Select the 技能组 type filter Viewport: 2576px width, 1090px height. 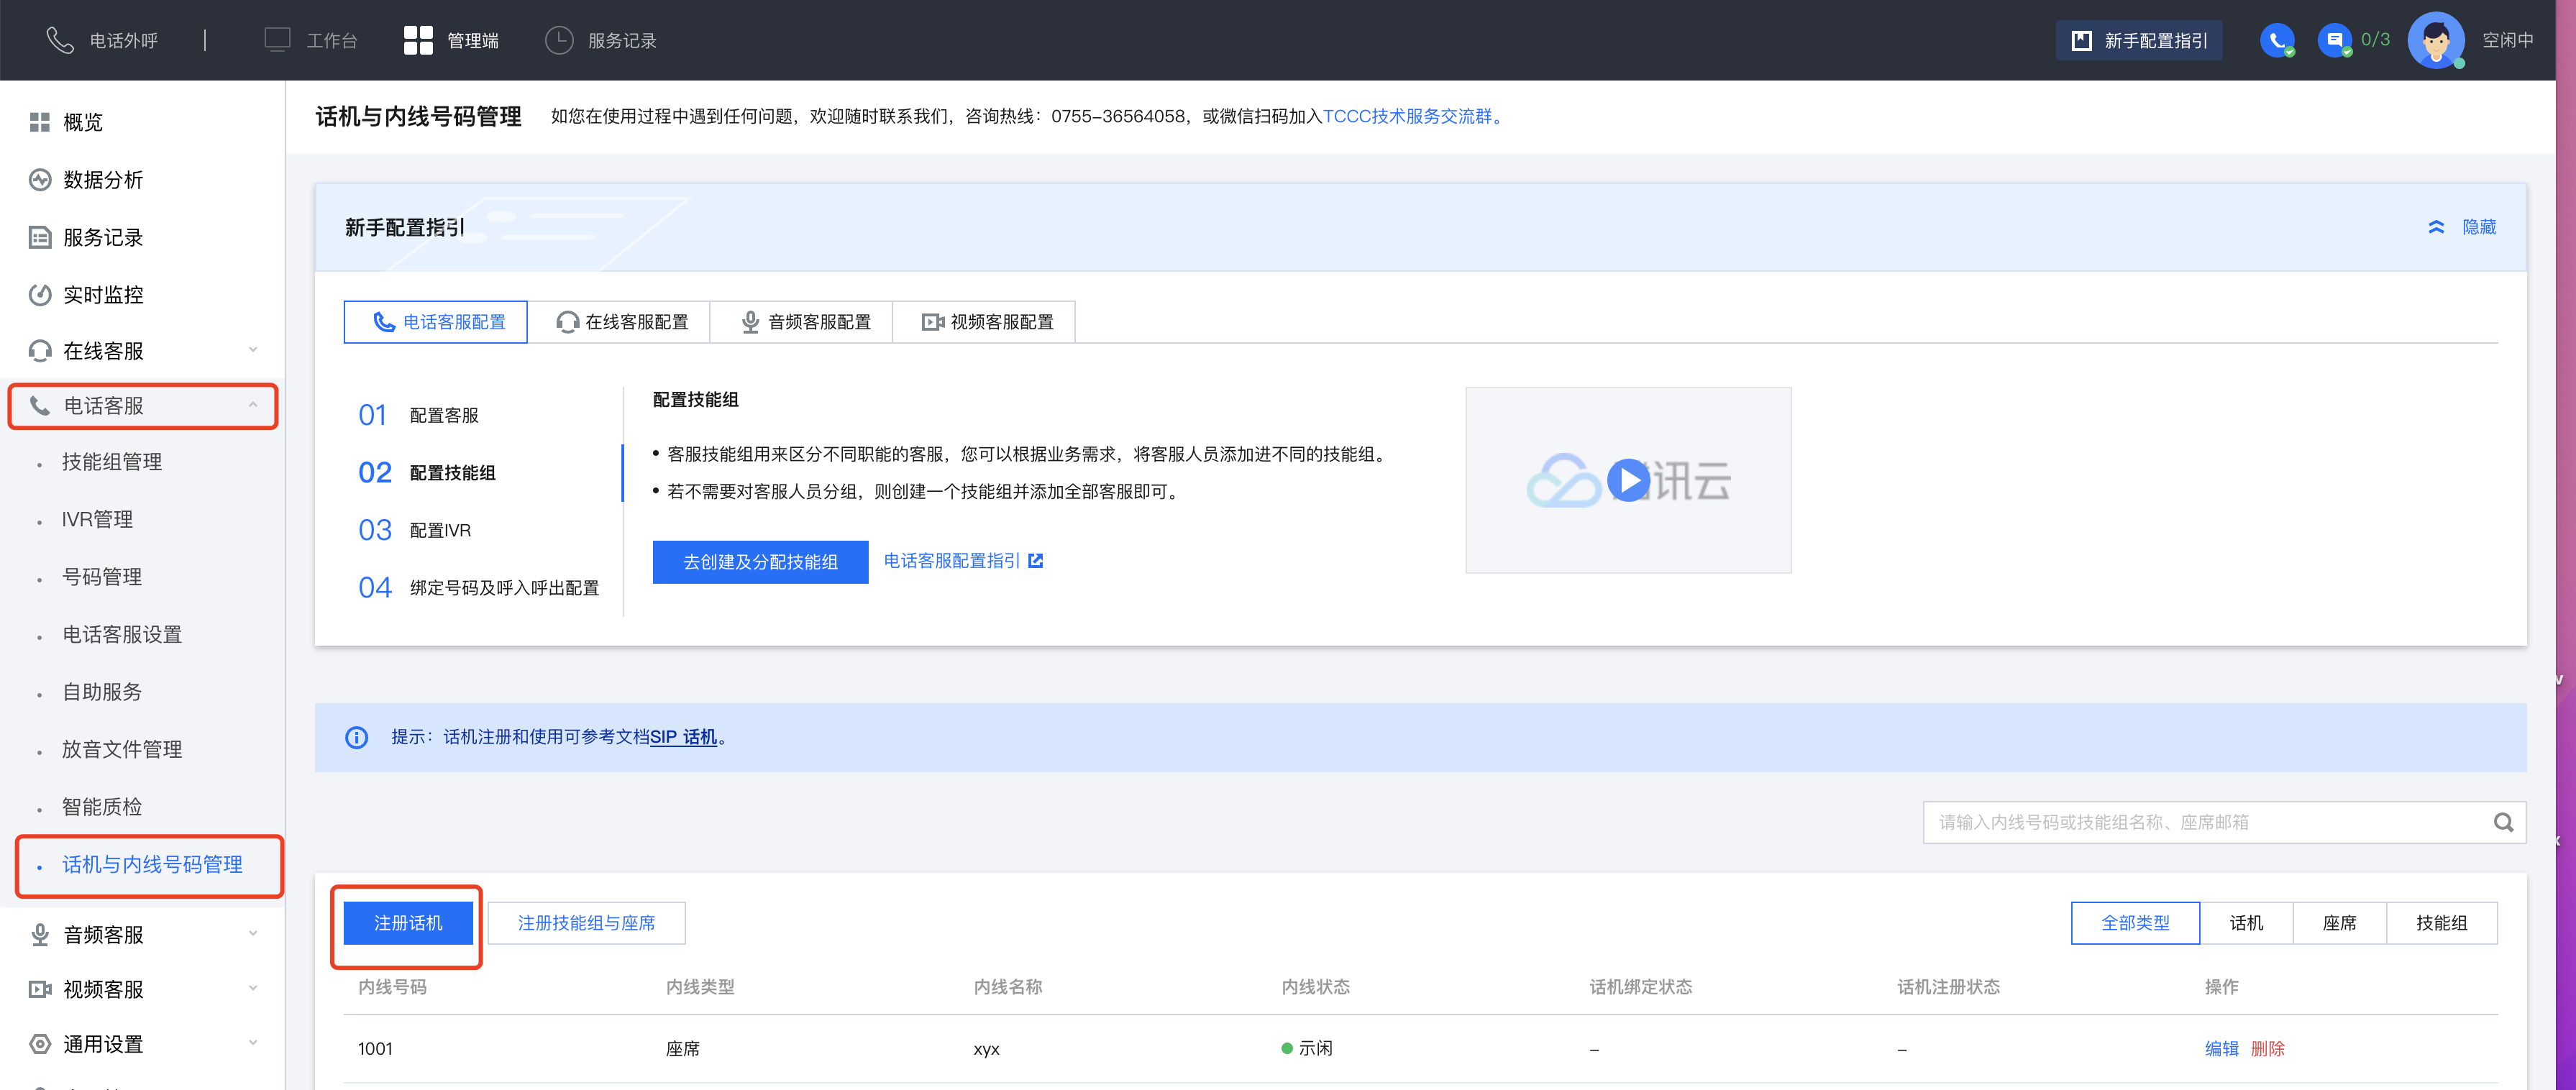2441,923
